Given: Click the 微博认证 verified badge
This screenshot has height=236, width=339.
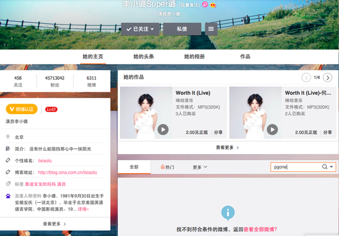Looking at the screenshot, I should pyautogui.click(x=22, y=109).
